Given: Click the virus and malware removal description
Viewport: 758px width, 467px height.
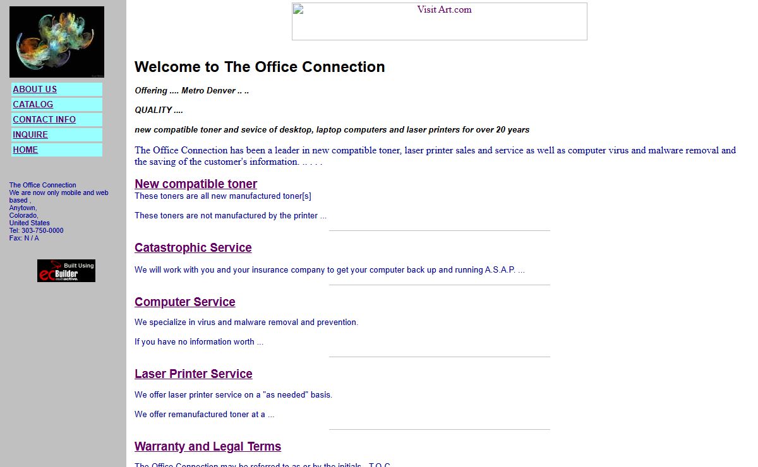Looking at the screenshot, I should tap(246, 322).
